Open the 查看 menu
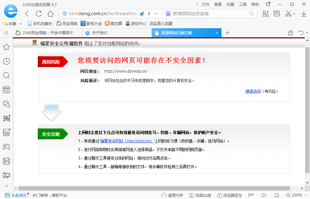The width and height of the screenshot is (310, 199). [x=218, y=4]
